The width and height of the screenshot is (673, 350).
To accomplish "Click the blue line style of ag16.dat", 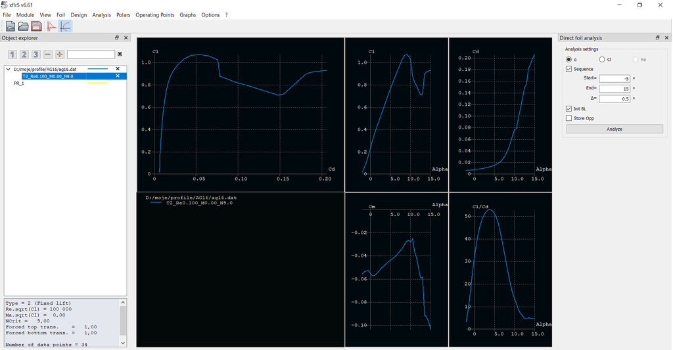I will [97, 69].
